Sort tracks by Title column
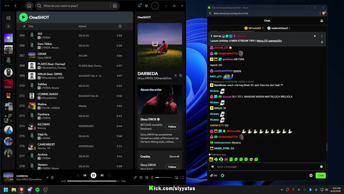The image size is (344, 194). point(31,26)
